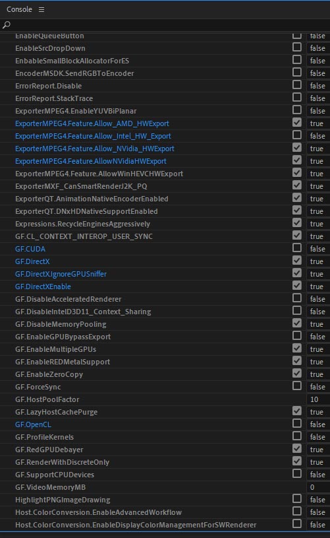
Task: Click the GF.DisableAcceleratedRenderer label
Action: [68, 299]
